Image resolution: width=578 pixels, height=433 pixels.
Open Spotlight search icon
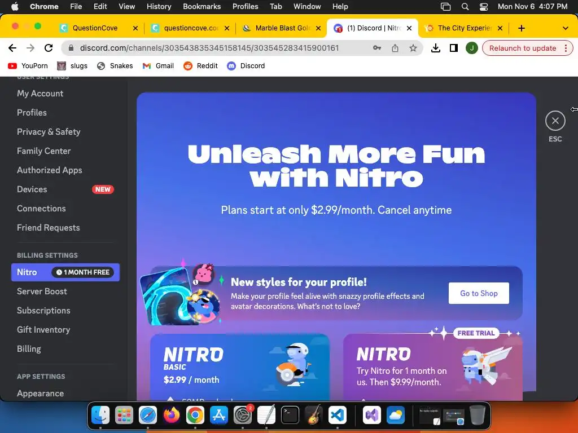click(x=465, y=6)
